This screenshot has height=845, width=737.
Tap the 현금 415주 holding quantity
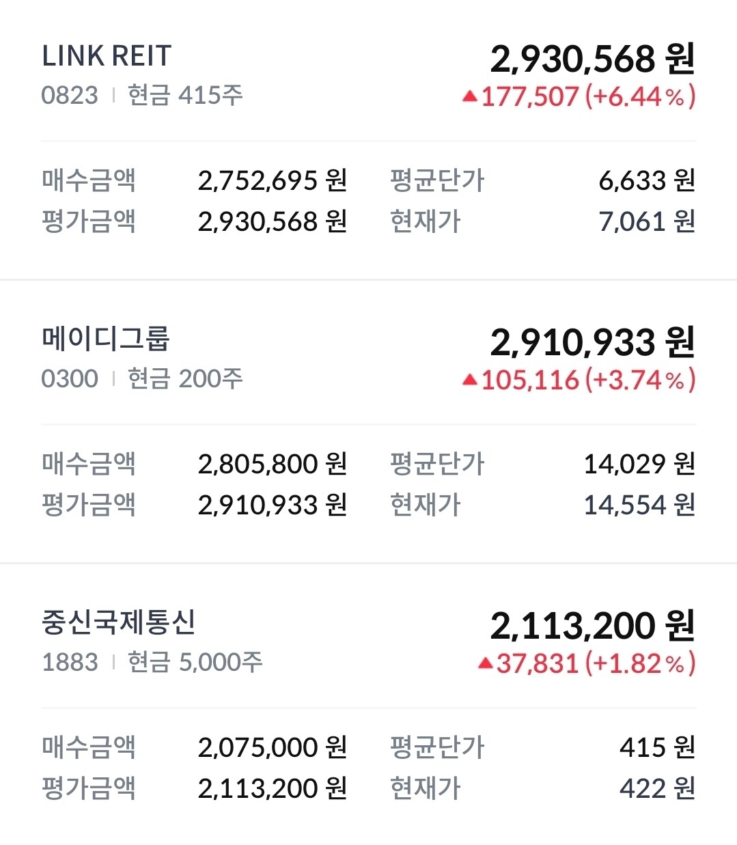point(185,95)
